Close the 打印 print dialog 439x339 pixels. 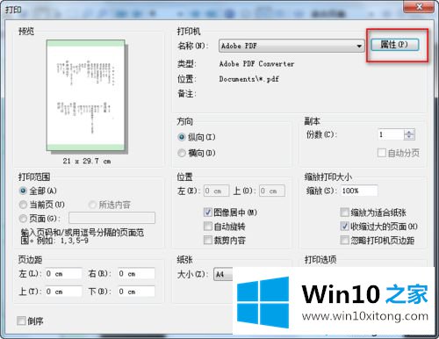point(419,6)
